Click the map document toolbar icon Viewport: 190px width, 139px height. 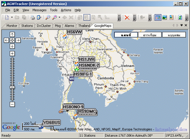click(171, 17)
